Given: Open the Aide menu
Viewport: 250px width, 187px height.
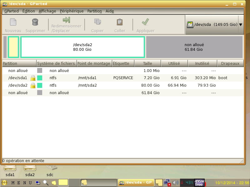Looking at the screenshot, I should [110, 11].
